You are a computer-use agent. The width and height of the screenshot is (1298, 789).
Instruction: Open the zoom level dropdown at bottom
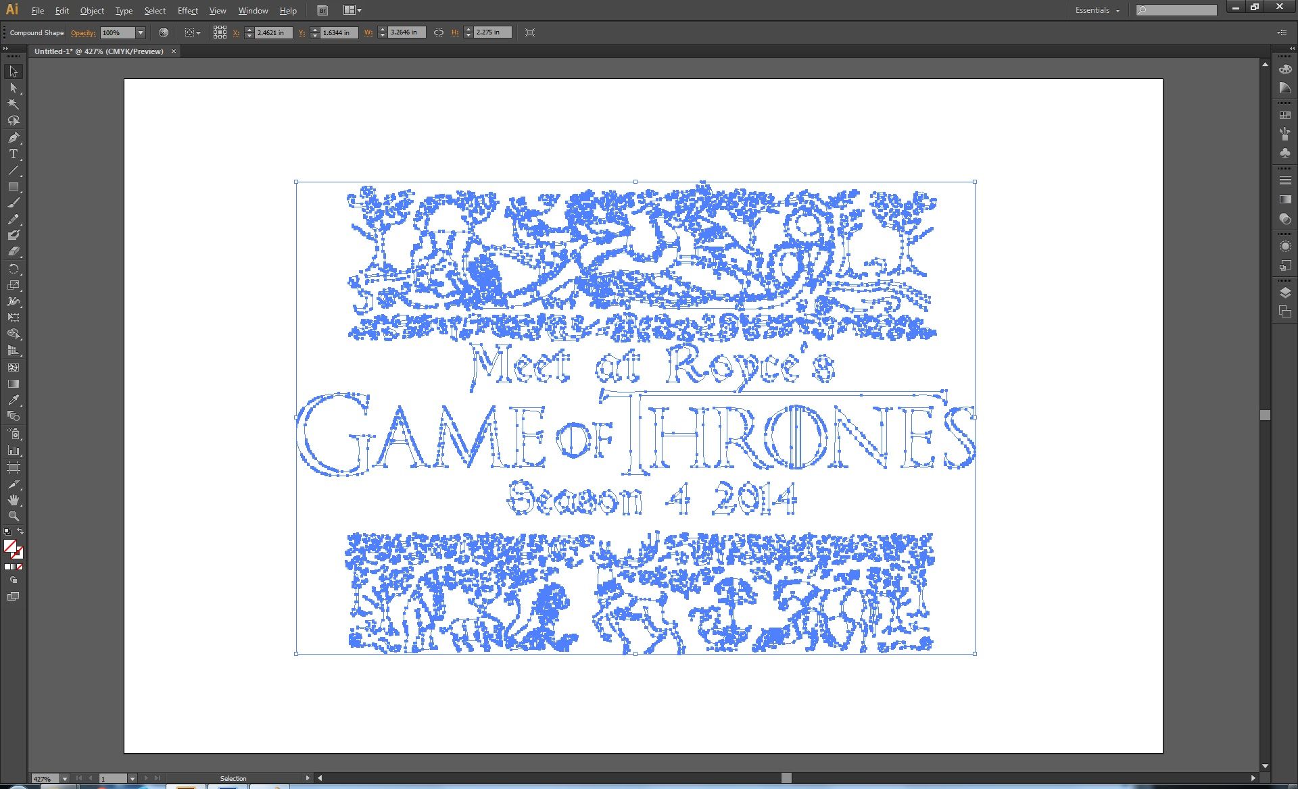(x=65, y=779)
